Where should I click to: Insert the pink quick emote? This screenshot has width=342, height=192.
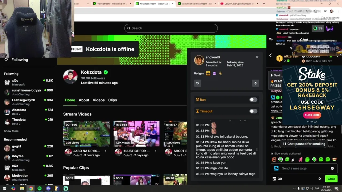301,159
